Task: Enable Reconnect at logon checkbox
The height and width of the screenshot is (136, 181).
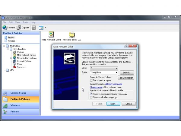Action: 91,80
